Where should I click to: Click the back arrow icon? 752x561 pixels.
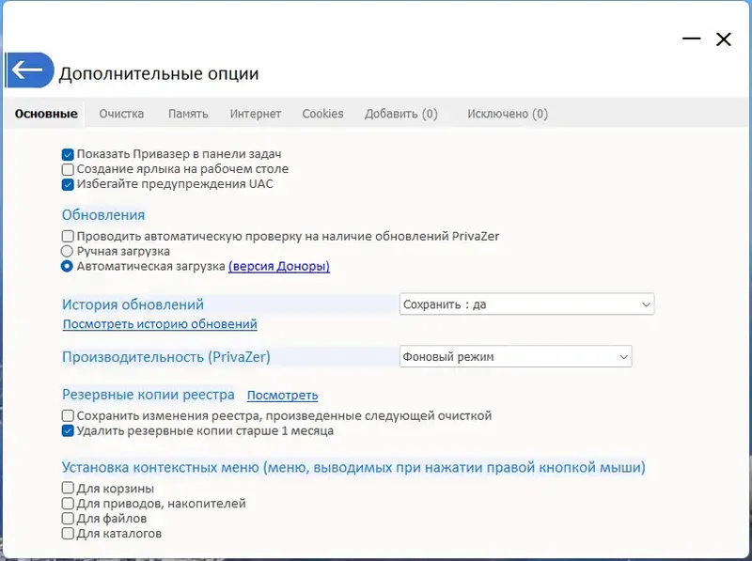coord(28,70)
